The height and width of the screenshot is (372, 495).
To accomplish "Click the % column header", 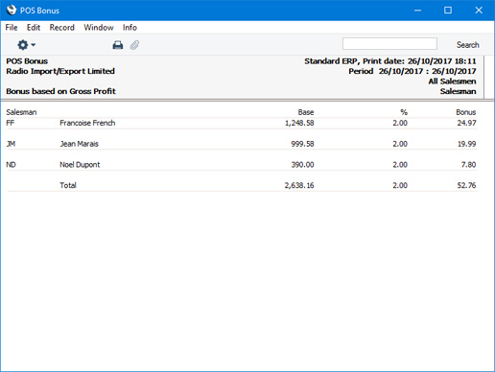I will [404, 112].
